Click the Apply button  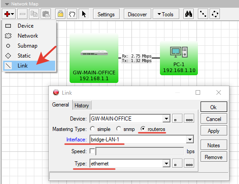point(214,131)
